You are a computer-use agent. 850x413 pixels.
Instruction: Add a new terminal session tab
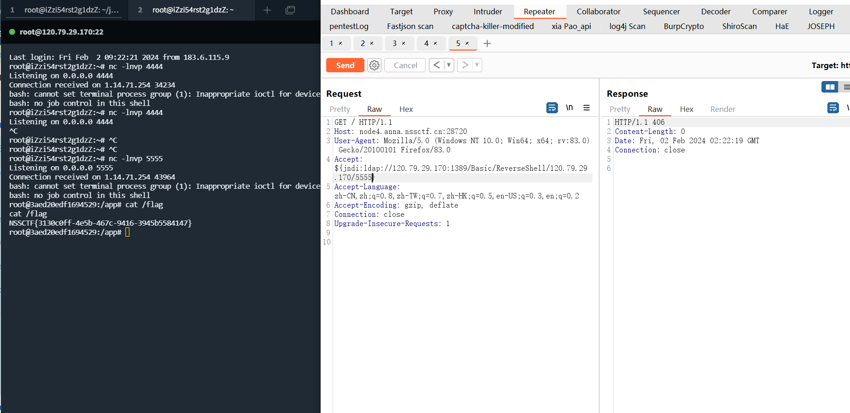coord(267,10)
